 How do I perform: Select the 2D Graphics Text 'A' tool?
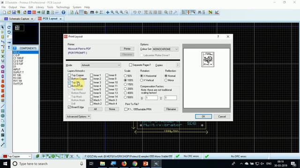pos(3,130)
